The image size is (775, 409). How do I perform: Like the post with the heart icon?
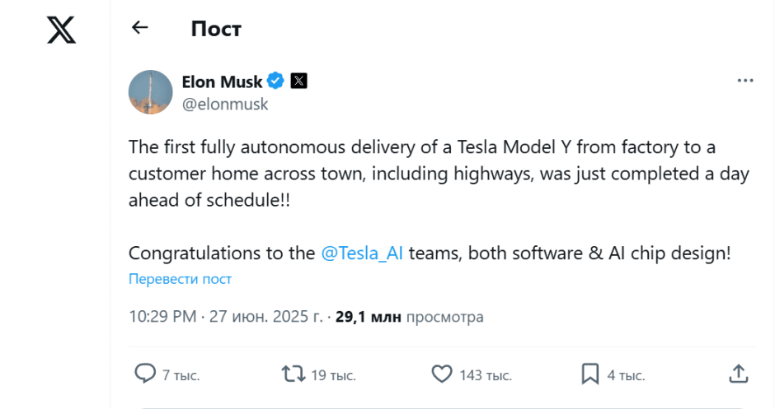tap(442, 374)
